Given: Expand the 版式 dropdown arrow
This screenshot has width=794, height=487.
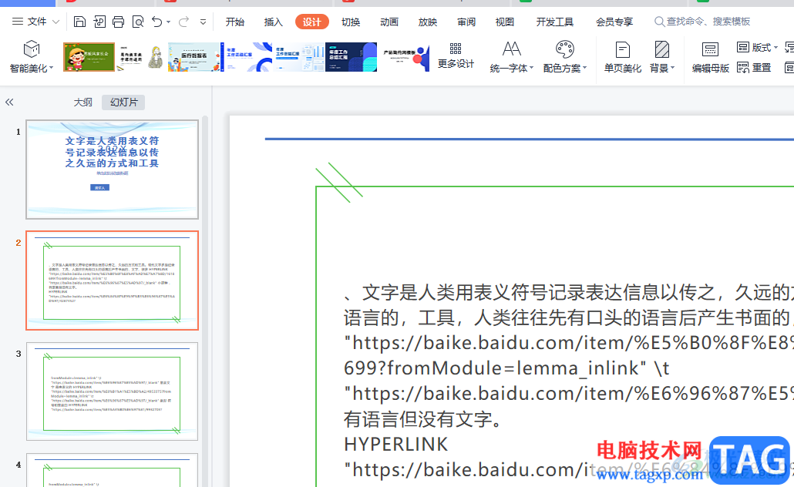Looking at the screenshot, I should point(775,48).
